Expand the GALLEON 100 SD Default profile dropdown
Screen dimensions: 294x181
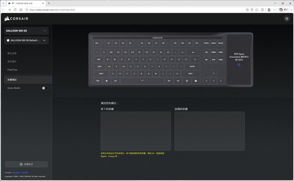[x=26, y=40]
